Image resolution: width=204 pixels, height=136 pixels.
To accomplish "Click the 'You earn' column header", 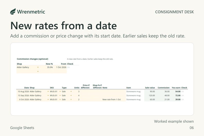I will click(176, 88).
